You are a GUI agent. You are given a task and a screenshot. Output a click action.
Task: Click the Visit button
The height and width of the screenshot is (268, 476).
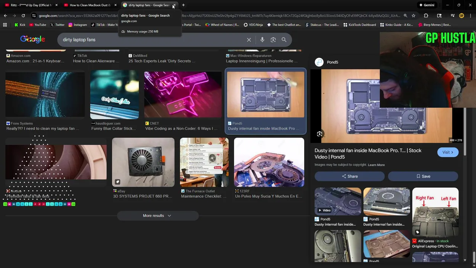(448, 152)
